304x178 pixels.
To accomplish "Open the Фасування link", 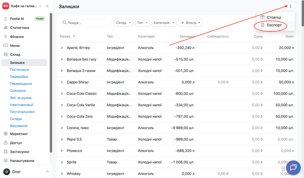I will pos(19,126).
